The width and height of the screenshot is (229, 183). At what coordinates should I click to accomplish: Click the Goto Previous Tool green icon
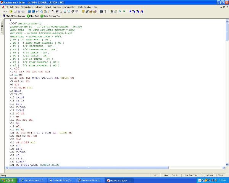(43, 16)
